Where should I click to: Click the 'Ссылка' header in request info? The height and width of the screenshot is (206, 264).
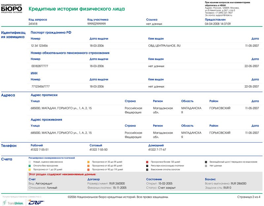click(x=152, y=20)
